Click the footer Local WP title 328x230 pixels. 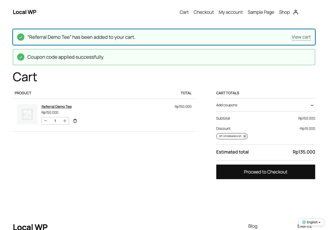click(30, 227)
